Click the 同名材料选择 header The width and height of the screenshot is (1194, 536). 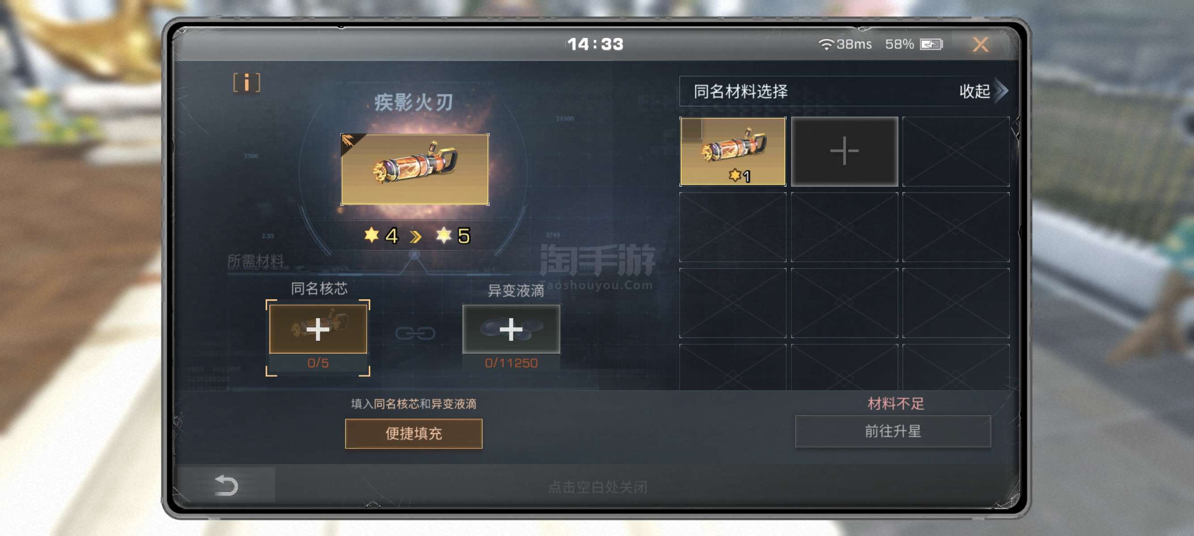click(x=741, y=91)
